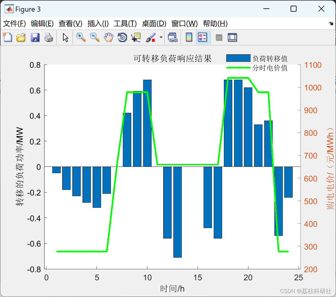This screenshot has width=336, height=297.
Task: Click the negative bar at hour 23
Action: (278, 201)
